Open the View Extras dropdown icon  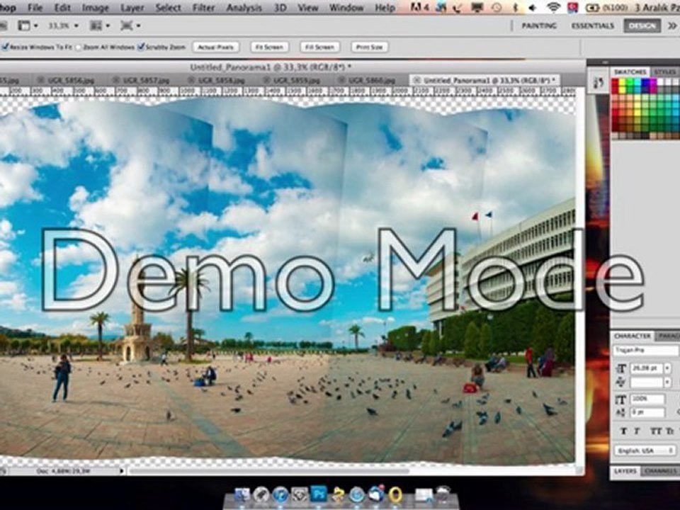click(28, 26)
